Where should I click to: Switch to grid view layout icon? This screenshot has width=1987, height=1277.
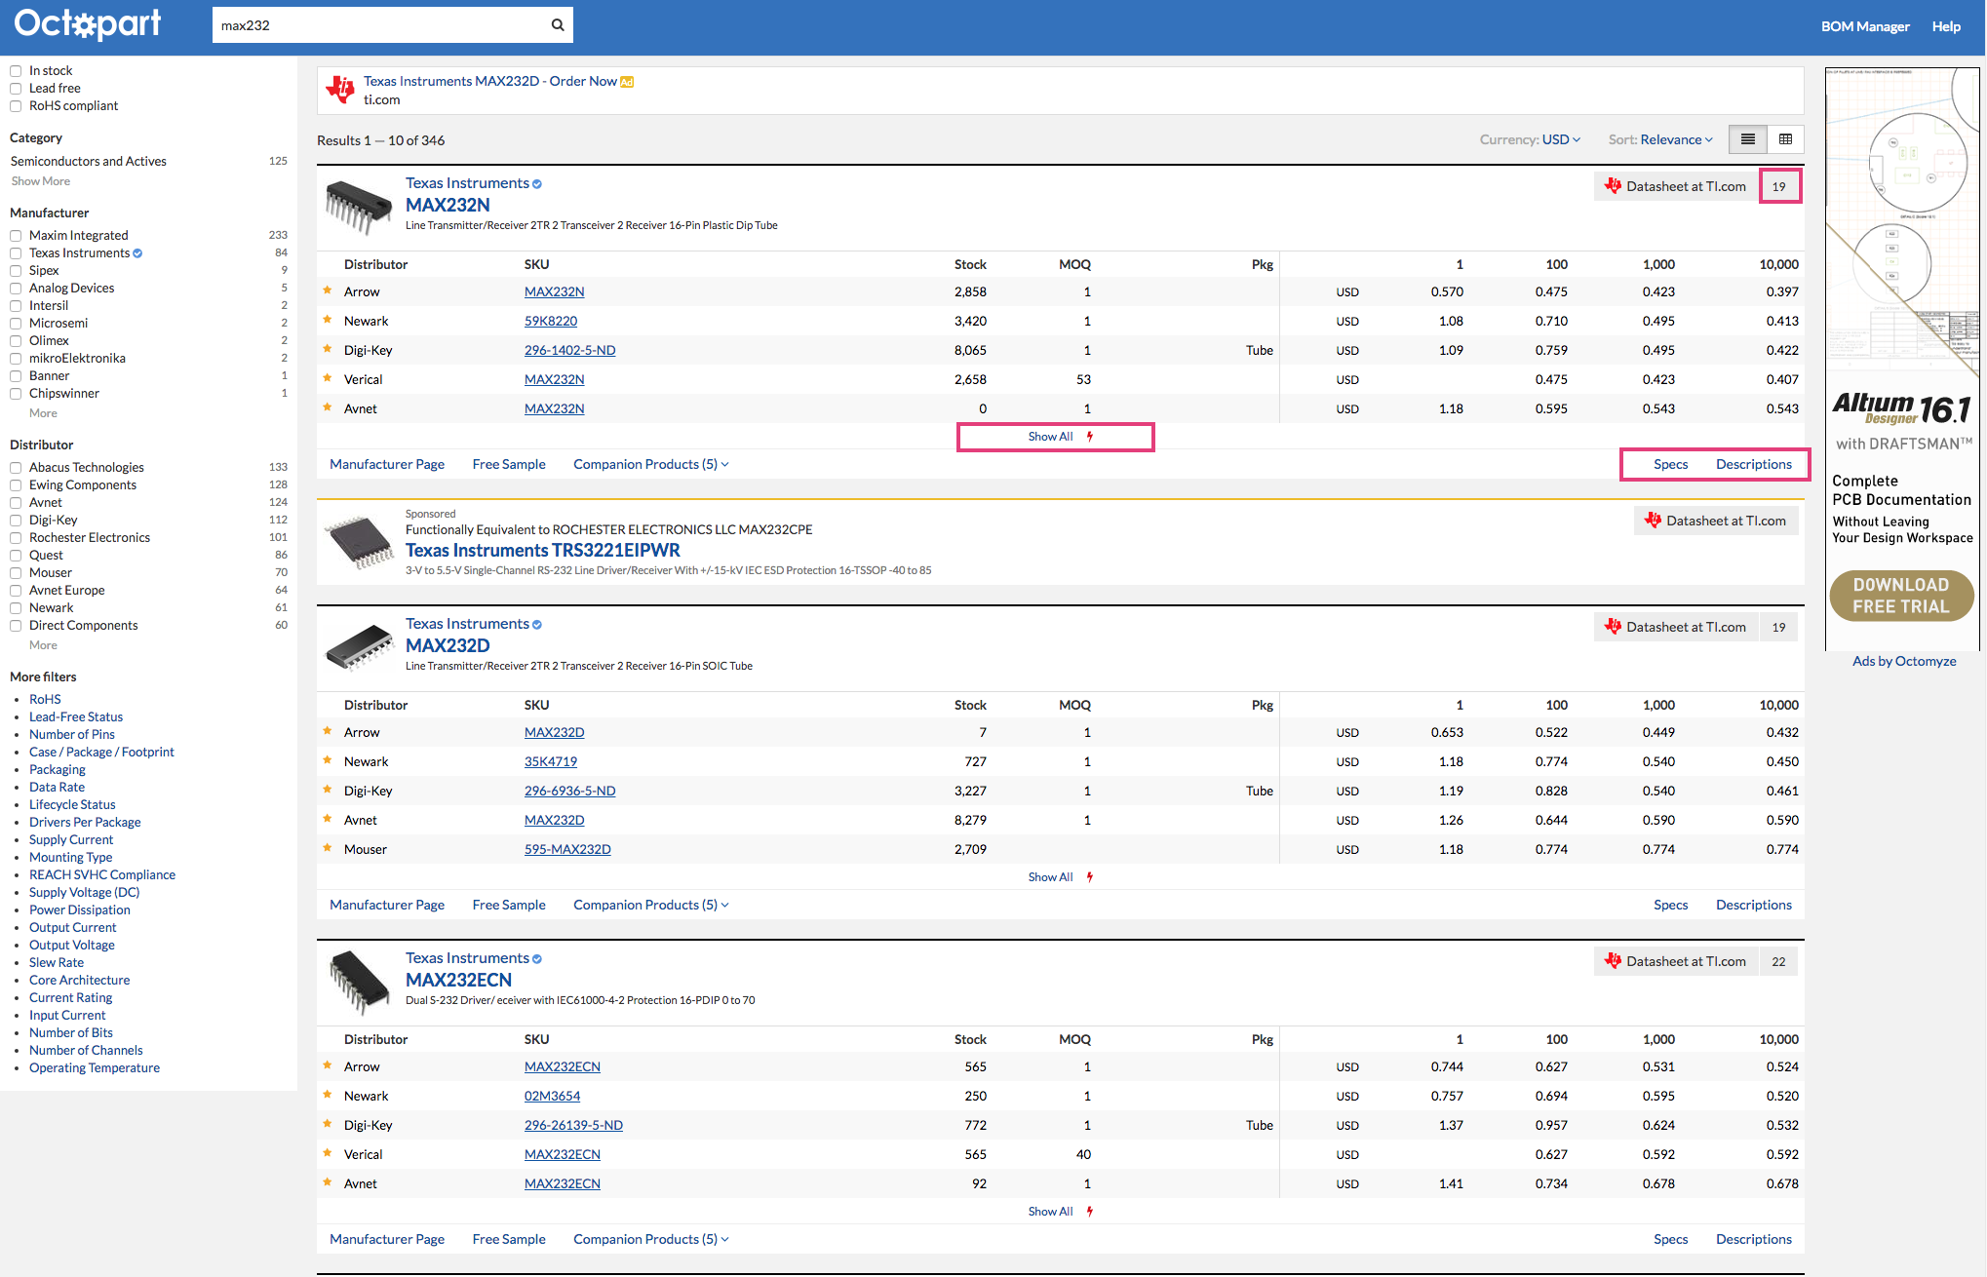[x=1785, y=139]
